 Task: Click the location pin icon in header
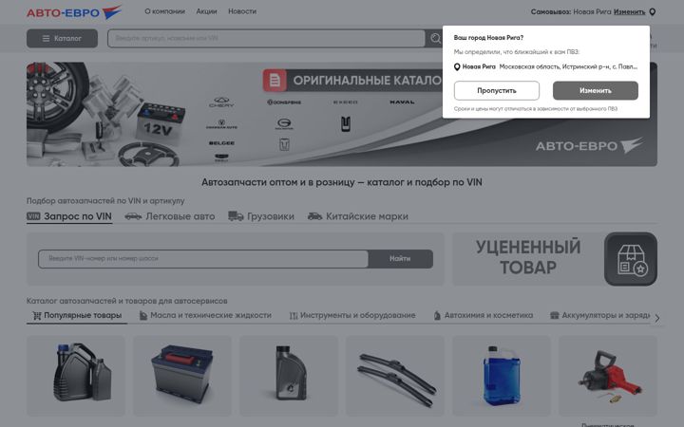(652, 11)
